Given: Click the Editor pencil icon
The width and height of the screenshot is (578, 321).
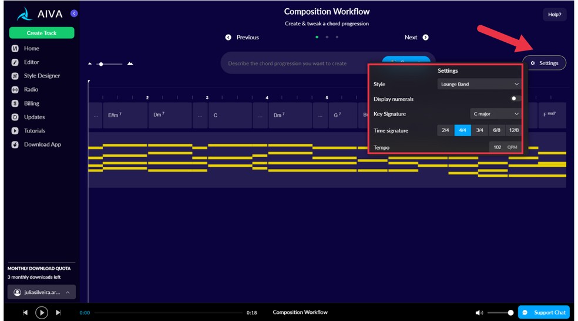Looking at the screenshot, I should click(x=15, y=62).
